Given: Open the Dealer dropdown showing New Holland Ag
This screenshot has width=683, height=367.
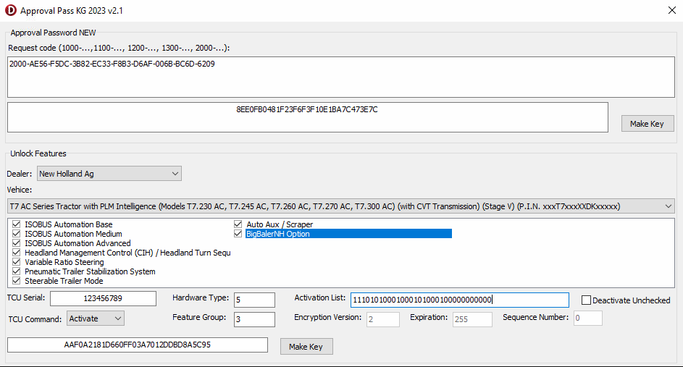Looking at the screenshot, I should pos(109,174).
